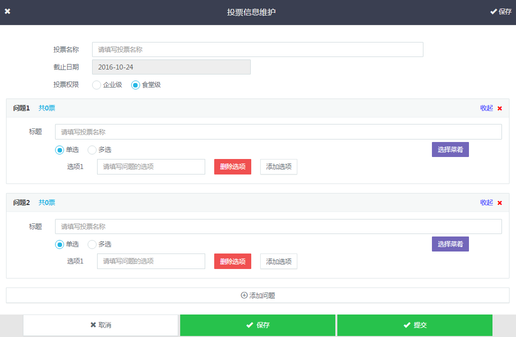Viewport: 516px width, 337px height.
Task: Select the 企业级 permission radio button
Action: click(x=97, y=85)
